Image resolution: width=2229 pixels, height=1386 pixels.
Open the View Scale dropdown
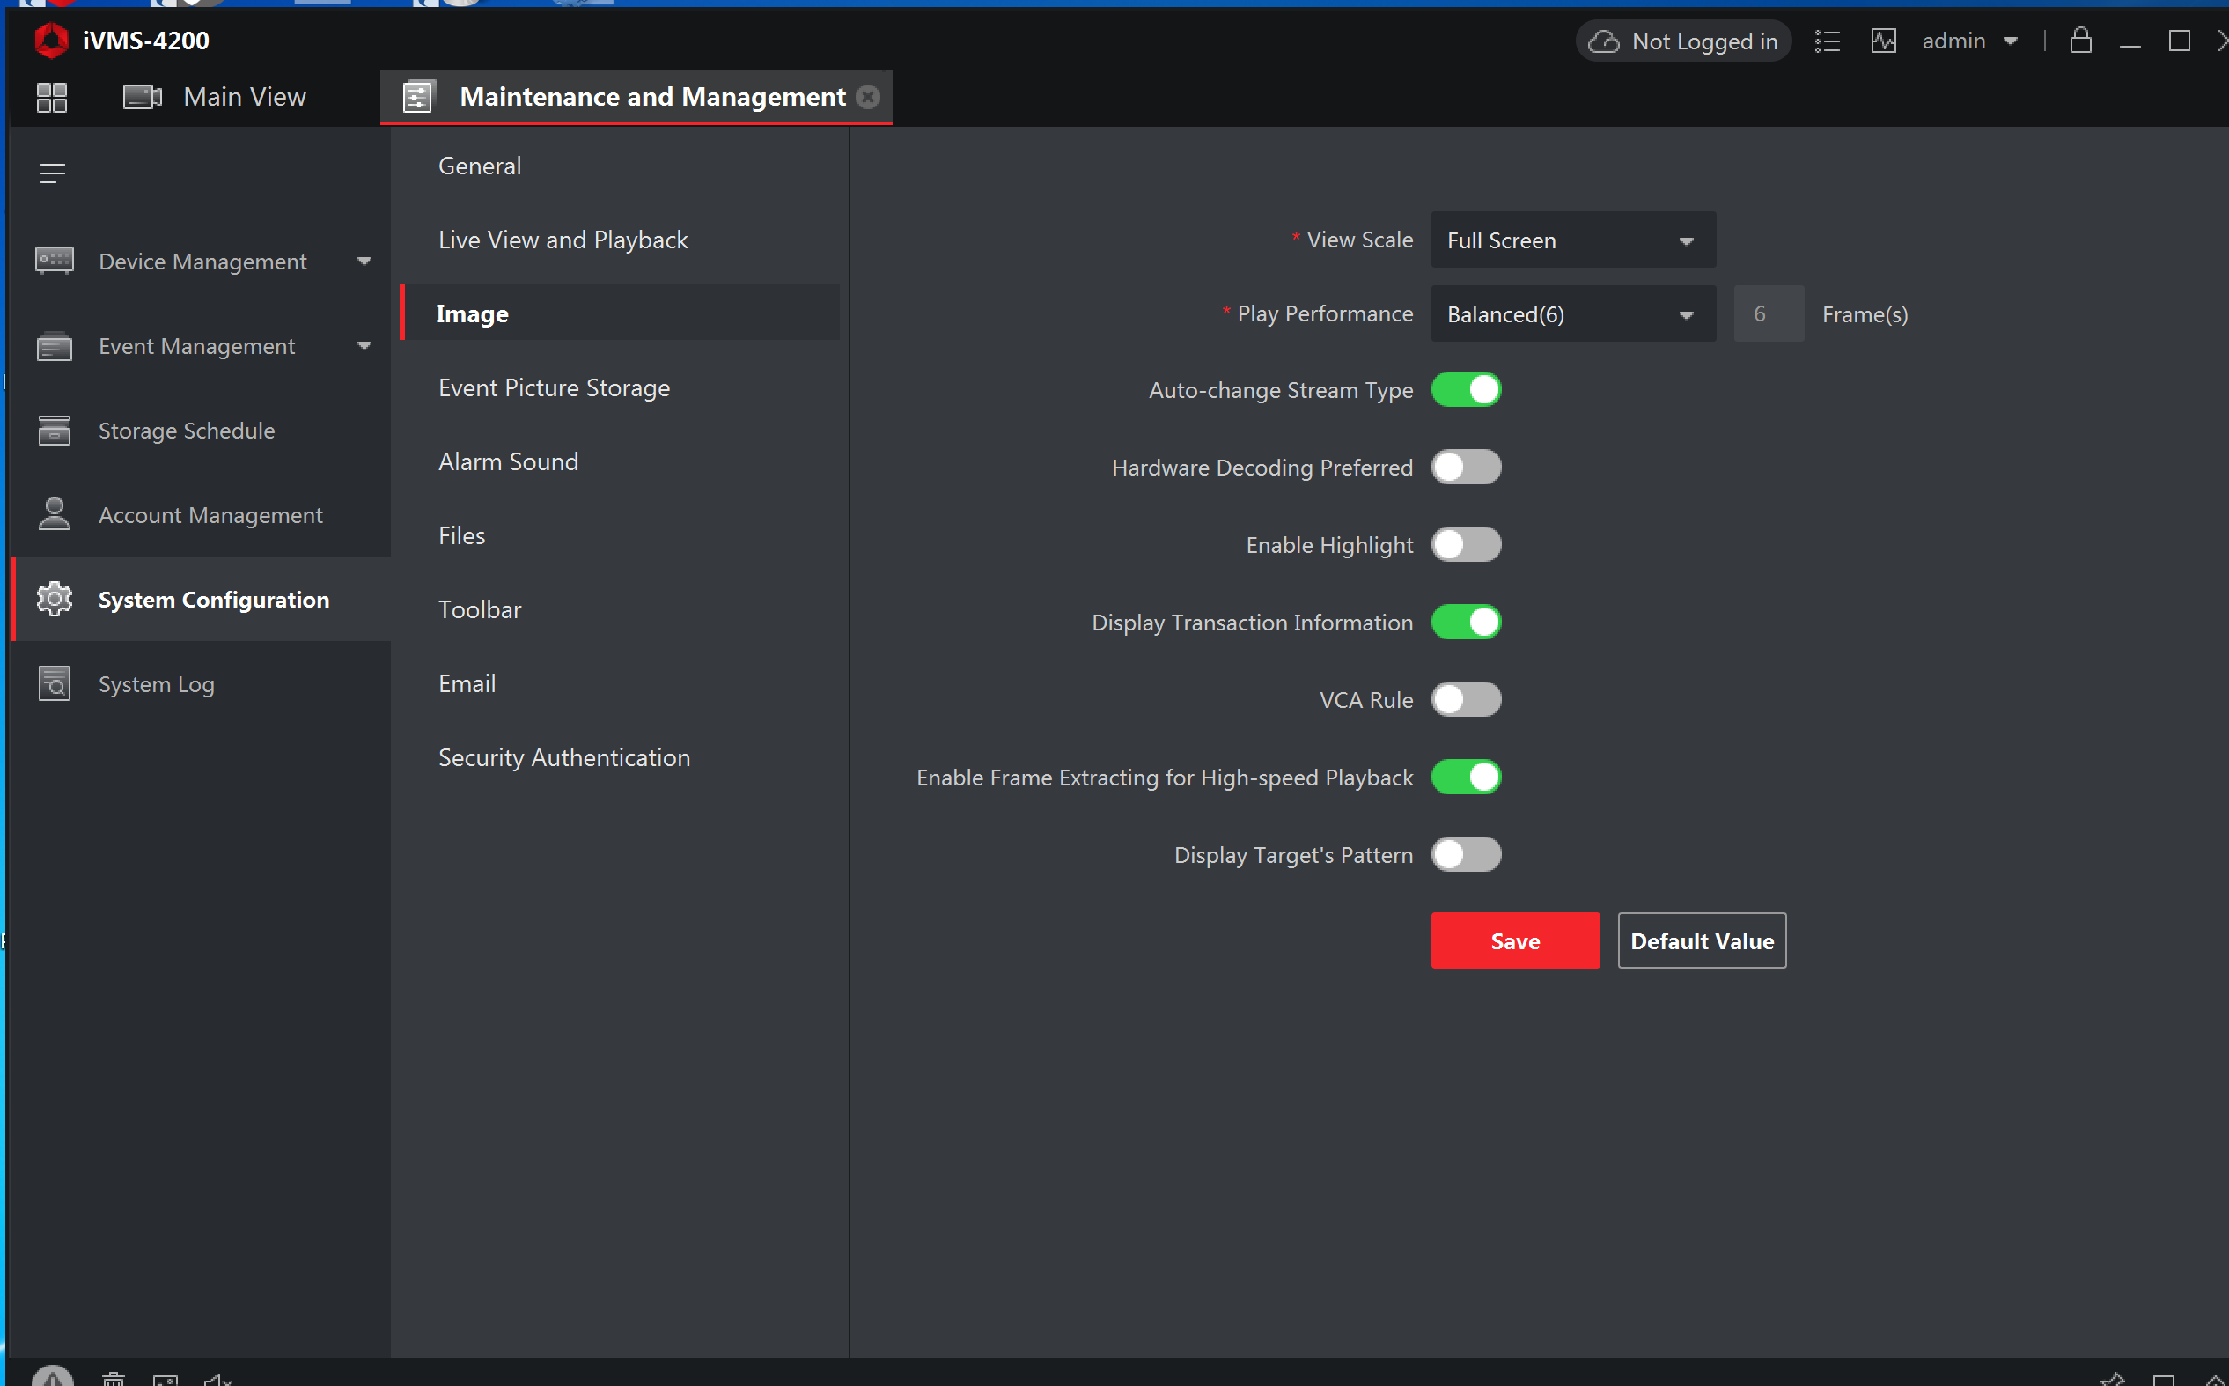coord(1572,240)
